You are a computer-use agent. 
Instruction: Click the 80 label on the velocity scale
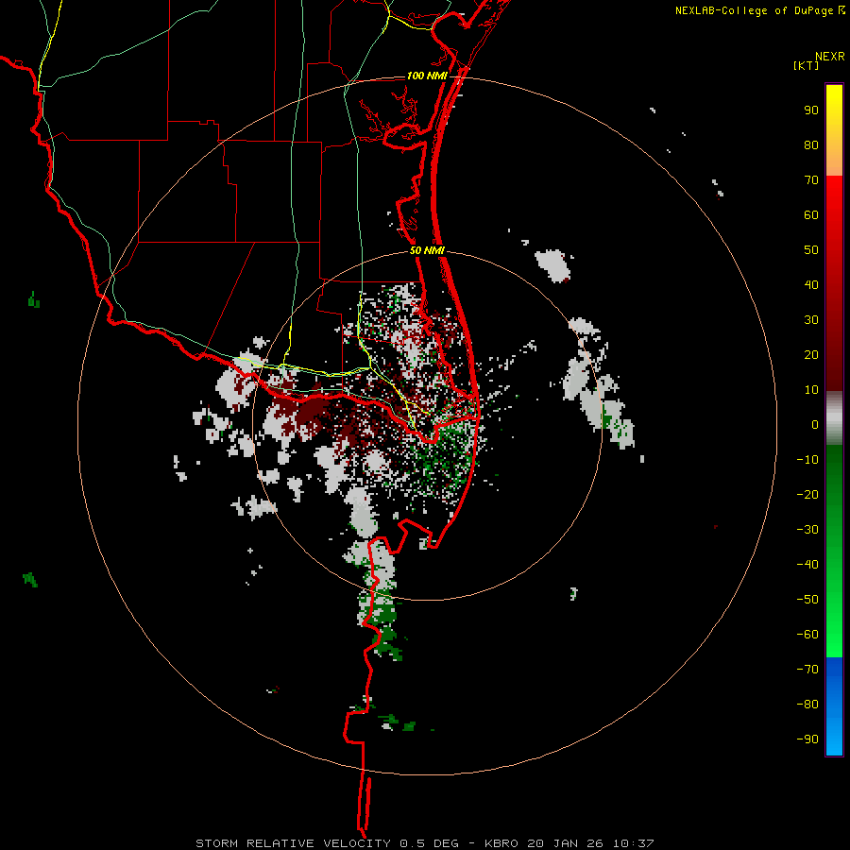[811, 145]
